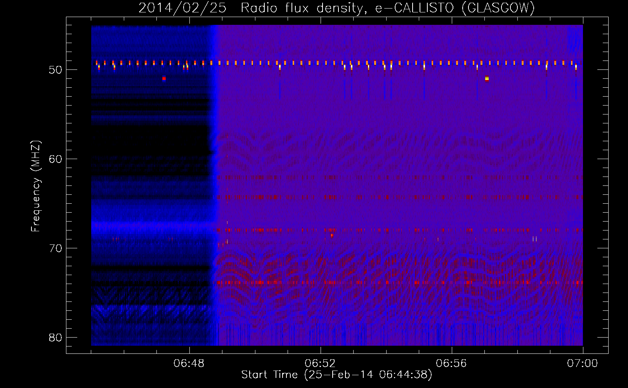This screenshot has width=628, height=388.
Task: Click the "Frequency (MHZ)" y-axis label
Action: click(36, 186)
